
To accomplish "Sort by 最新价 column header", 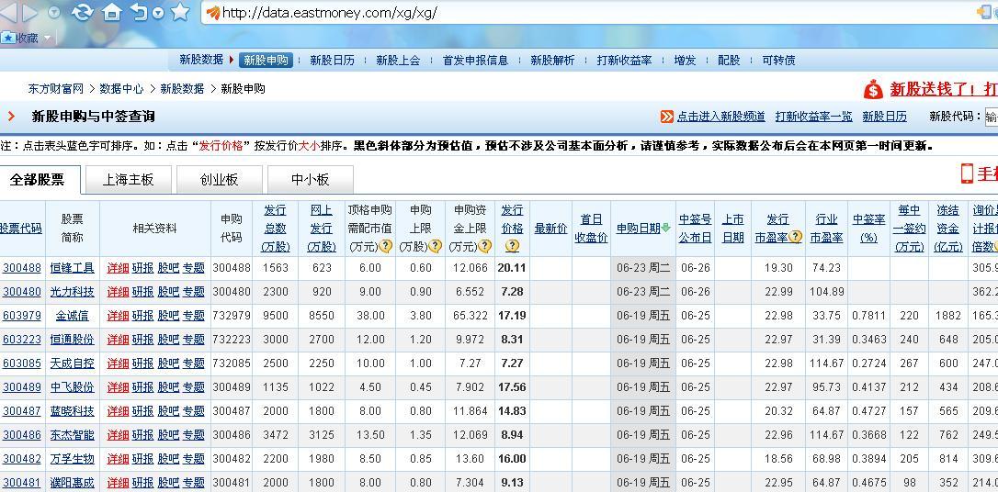I will click(550, 229).
